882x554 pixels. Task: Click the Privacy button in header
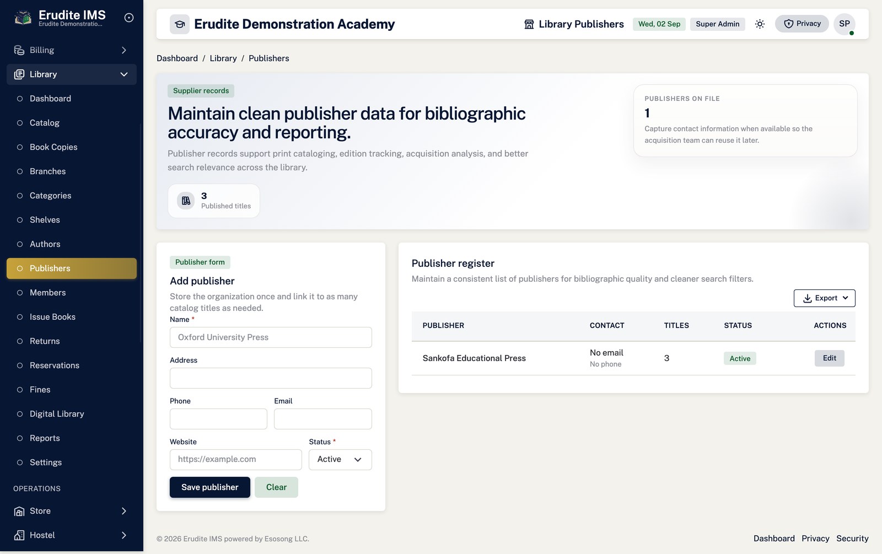click(x=802, y=24)
